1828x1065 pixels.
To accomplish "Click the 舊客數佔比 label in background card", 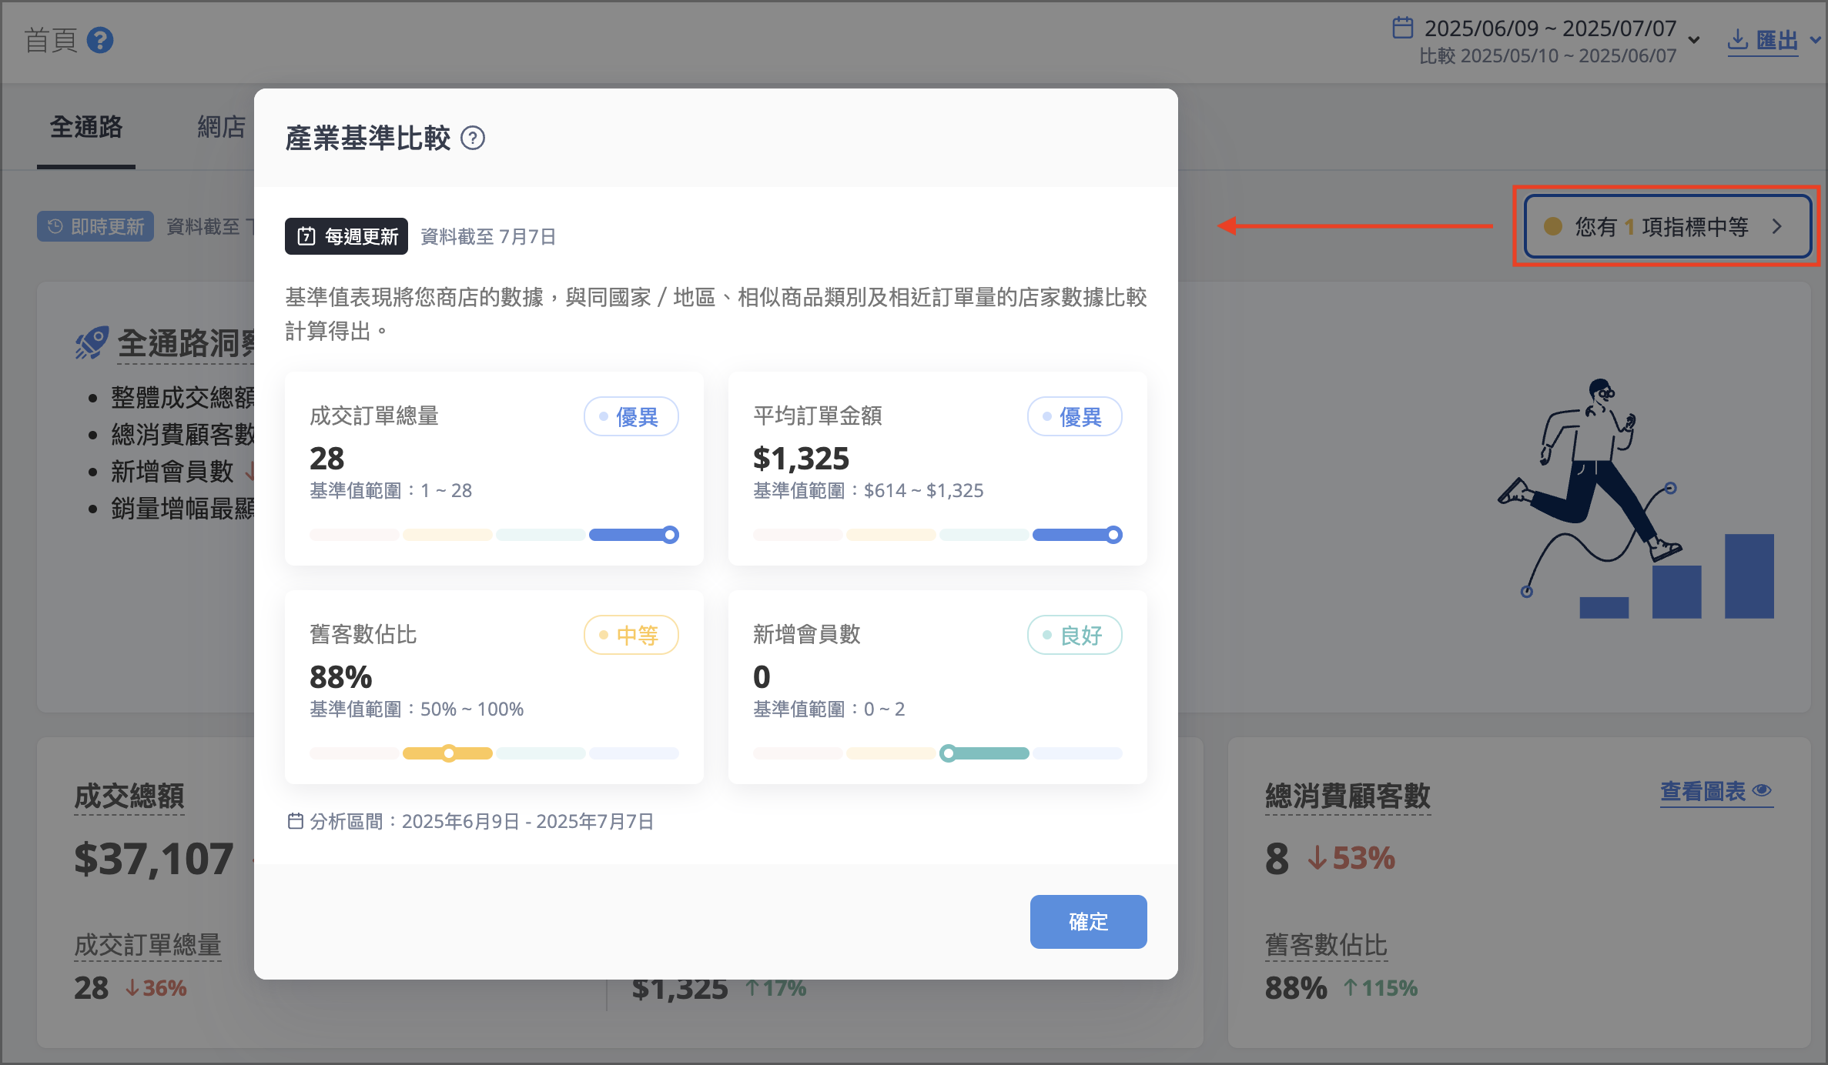I will (x=1326, y=945).
